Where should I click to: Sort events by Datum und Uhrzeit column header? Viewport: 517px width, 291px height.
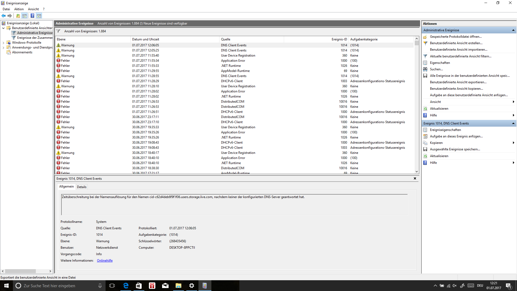pyautogui.click(x=145, y=39)
